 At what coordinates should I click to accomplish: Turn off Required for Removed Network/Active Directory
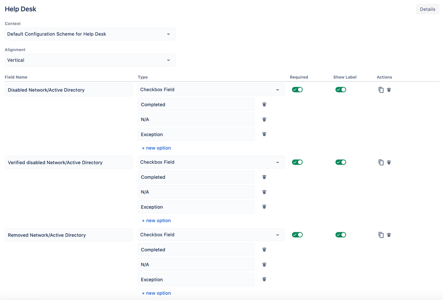(297, 235)
